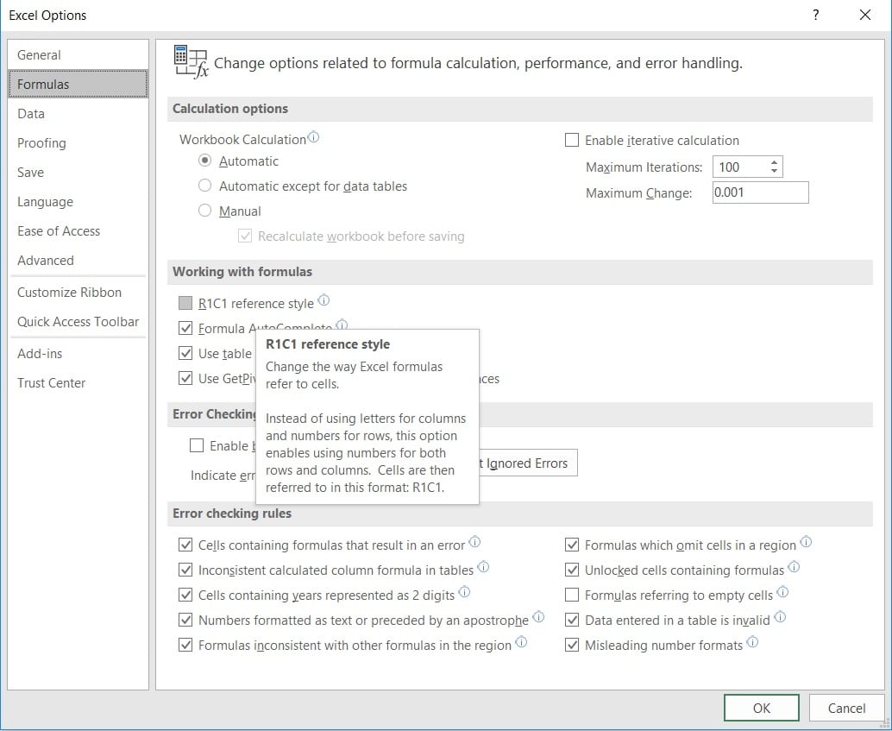This screenshot has height=731, width=892.
Task: Uncheck formulas which omit cells in a region
Action: pos(572,545)
